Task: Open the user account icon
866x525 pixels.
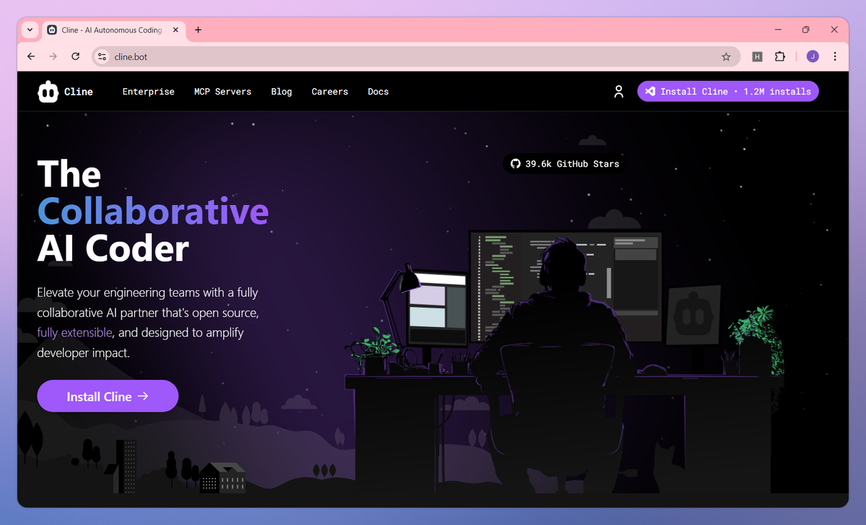Action: coord(618,92)
